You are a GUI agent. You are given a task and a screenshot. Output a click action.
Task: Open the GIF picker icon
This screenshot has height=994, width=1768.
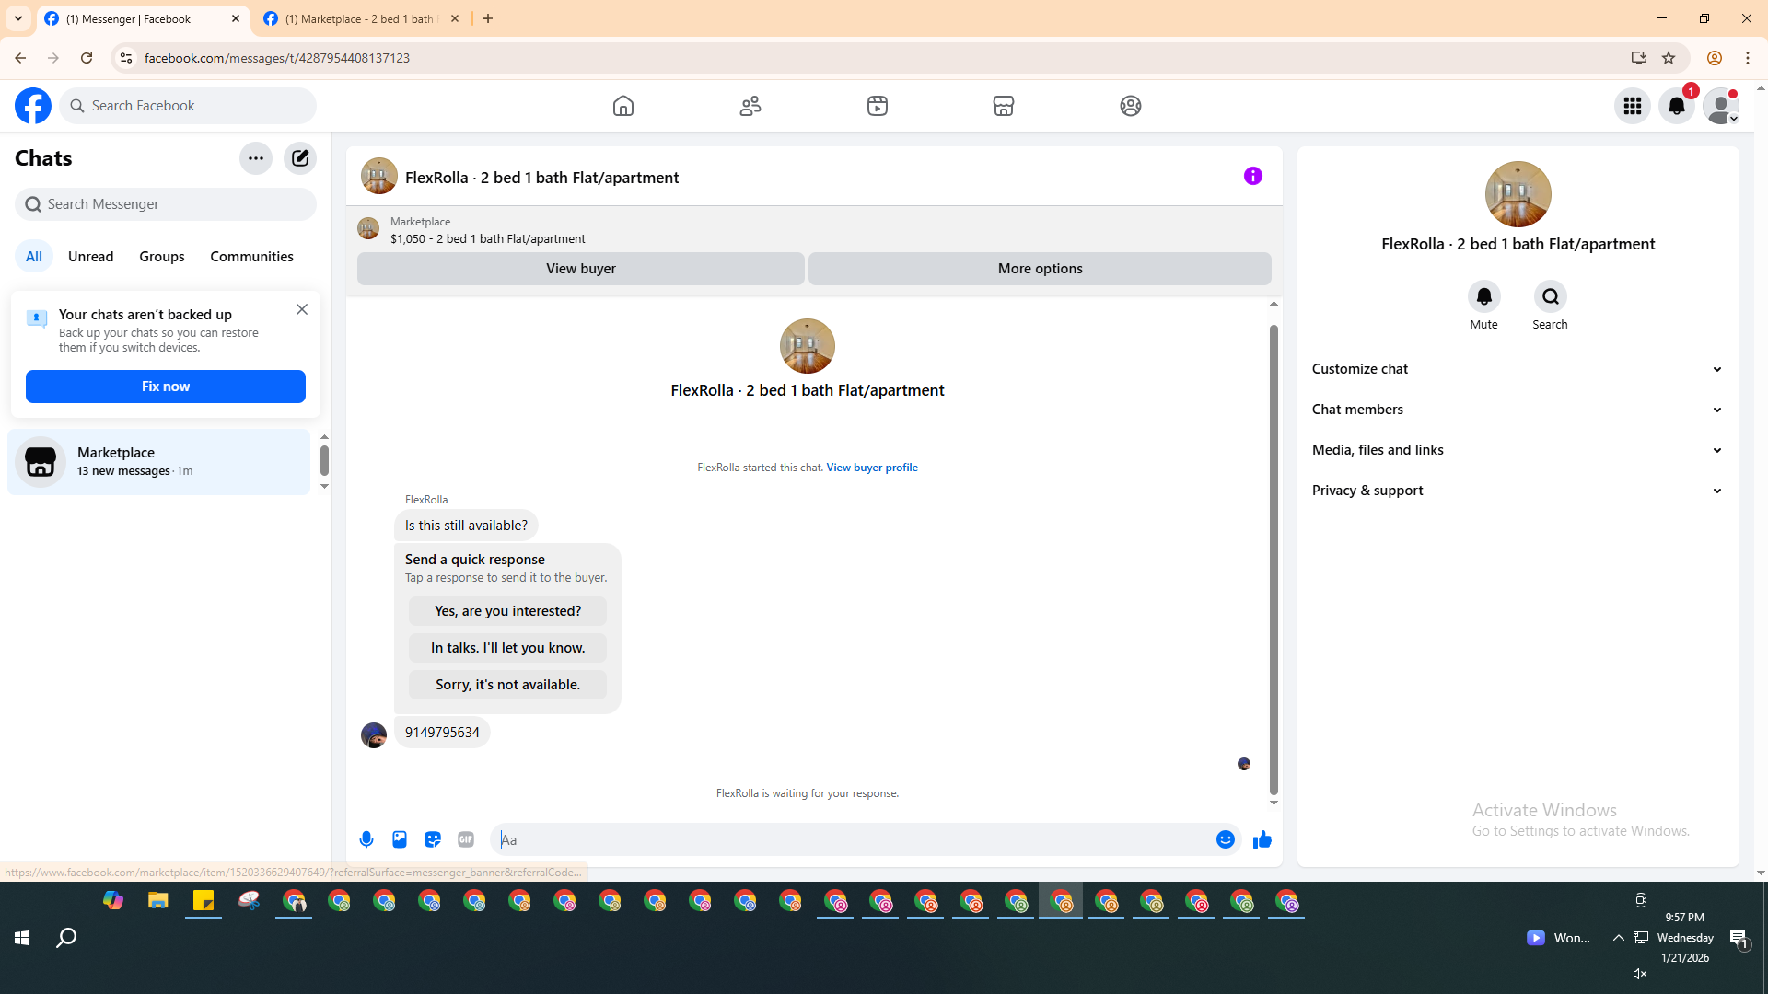(x=466, y=839)
